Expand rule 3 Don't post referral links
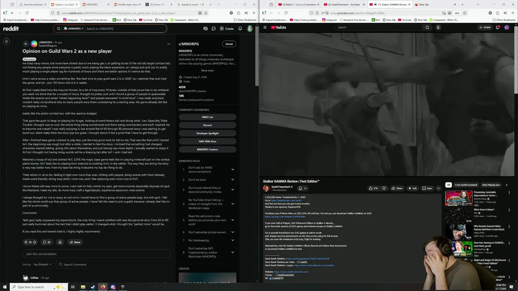 coord(232,190)
